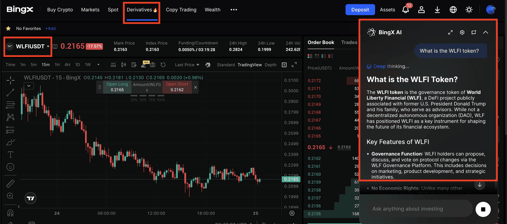
Task: Open BingX AI settings hexagon icon
Action: [x=462, y=32]
